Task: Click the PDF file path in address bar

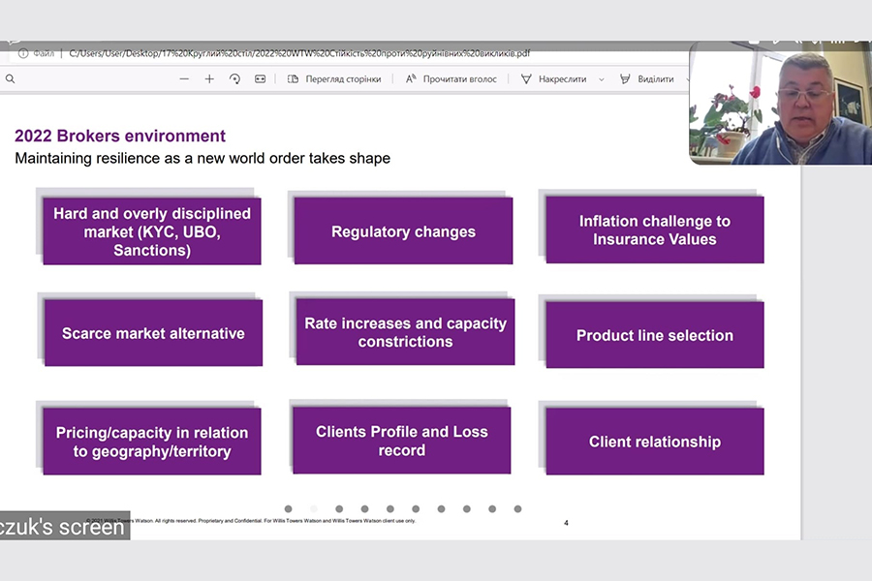Action: tap(299, 53)
